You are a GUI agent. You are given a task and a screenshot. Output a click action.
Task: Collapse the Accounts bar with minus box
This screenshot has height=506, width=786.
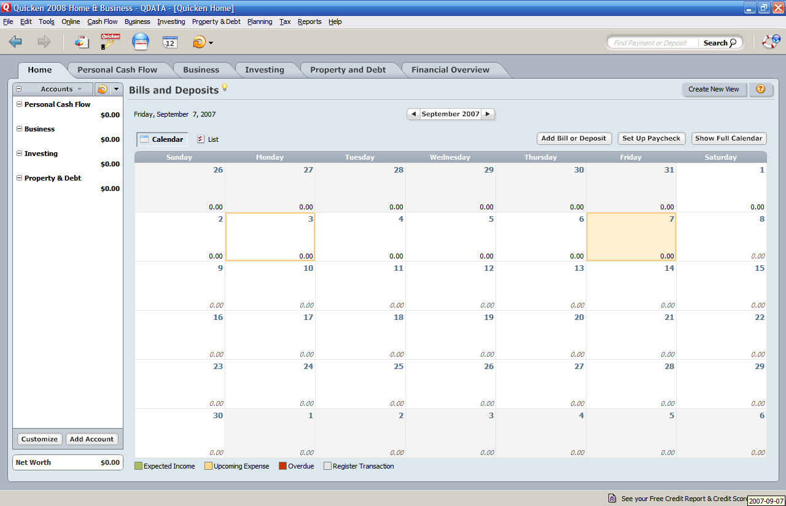pyautogui.click(x=19, y=89)
